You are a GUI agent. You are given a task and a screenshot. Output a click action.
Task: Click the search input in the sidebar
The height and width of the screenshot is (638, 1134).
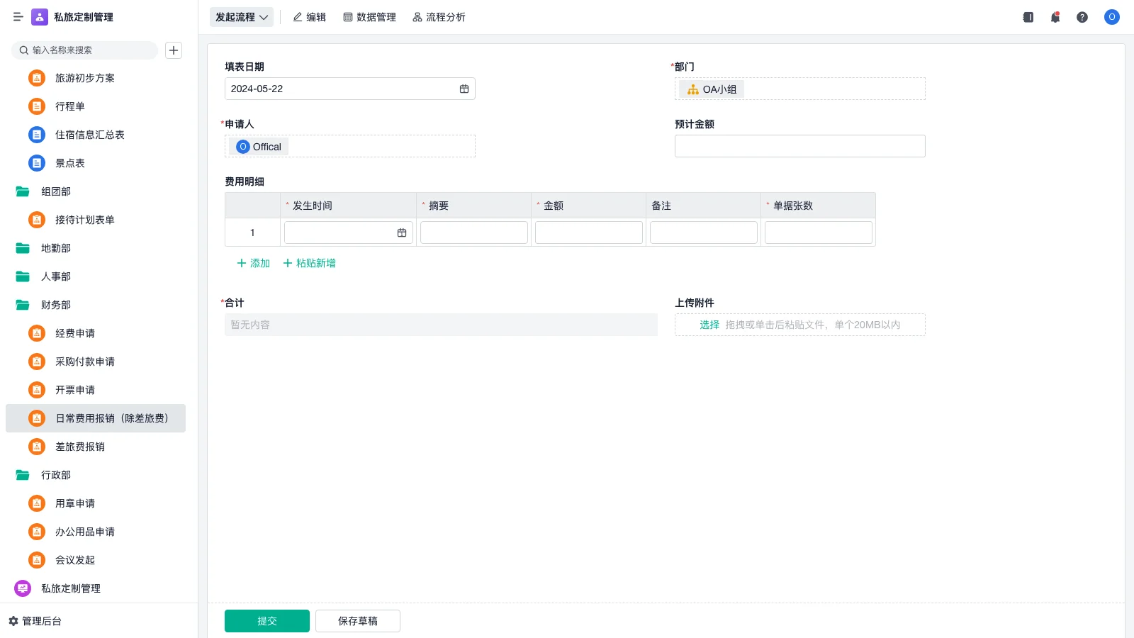point(85,50)
